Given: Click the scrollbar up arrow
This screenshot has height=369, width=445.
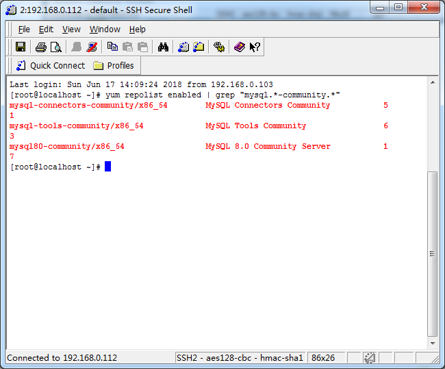Looking at the screenshot, I should [x=433, y=82].
